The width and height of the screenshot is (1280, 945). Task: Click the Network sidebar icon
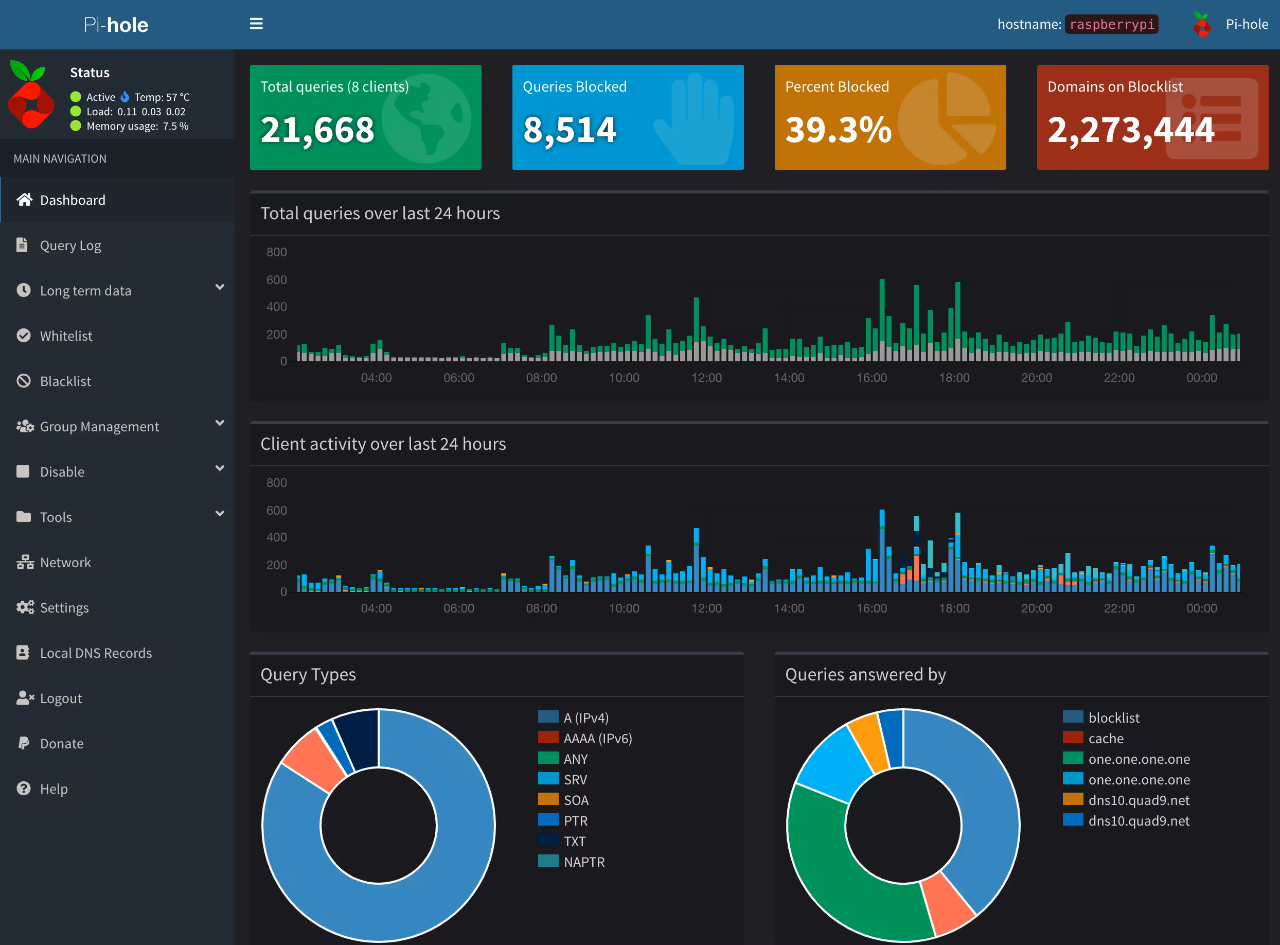25,562
